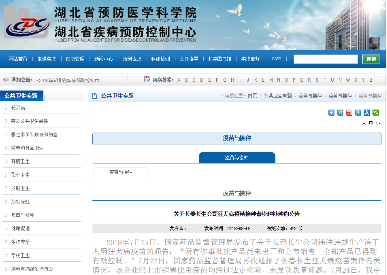Click the Tencent Weibo share icon
The image size is (387, 275).
[358, 112]
